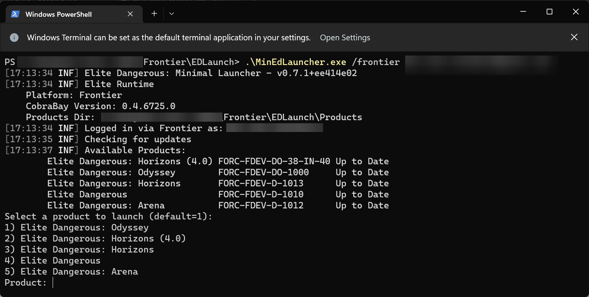The height and width of the screenshot is (297, 589).
Task: Expand the new tab profile dropdown
Action: 172,14
